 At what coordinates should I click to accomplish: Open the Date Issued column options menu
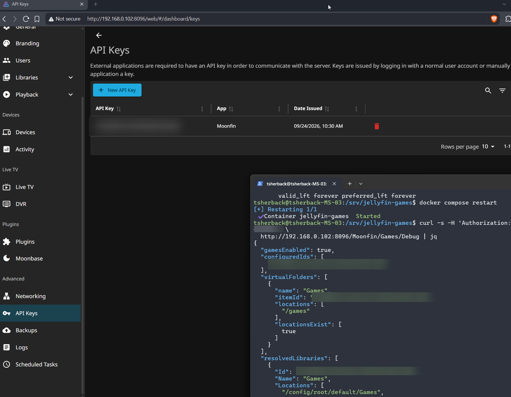(356, 109)
